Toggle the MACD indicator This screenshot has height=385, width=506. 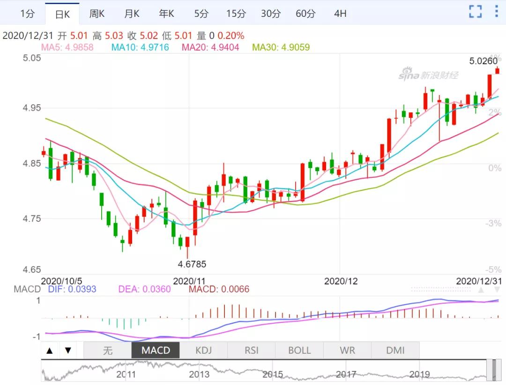[x=156, y=350]
